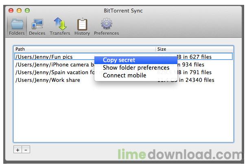Image resolution: width=247 pixels, height=167 pixels.
Task: Add a folder with the plus button
Action: [17, 150]
